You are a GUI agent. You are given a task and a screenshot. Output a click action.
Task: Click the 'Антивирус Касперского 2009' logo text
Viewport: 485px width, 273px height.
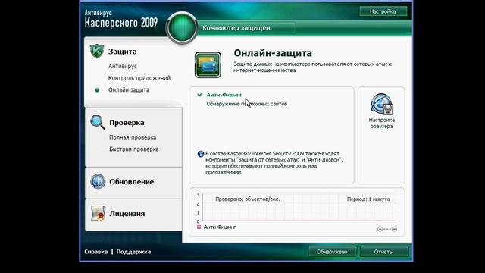(121, 19)
